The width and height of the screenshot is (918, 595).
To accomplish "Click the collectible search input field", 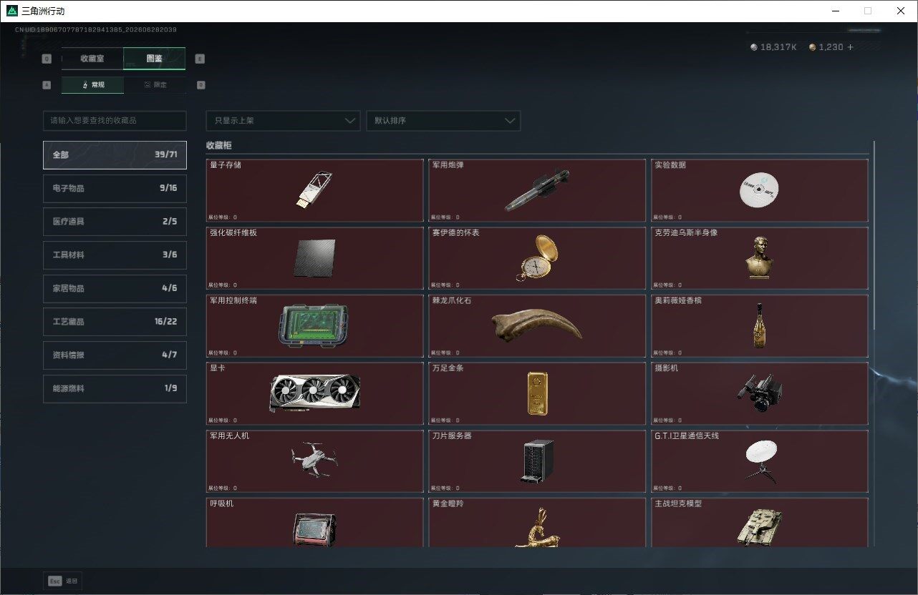I will pyautogui.click(x=115, y=121).
